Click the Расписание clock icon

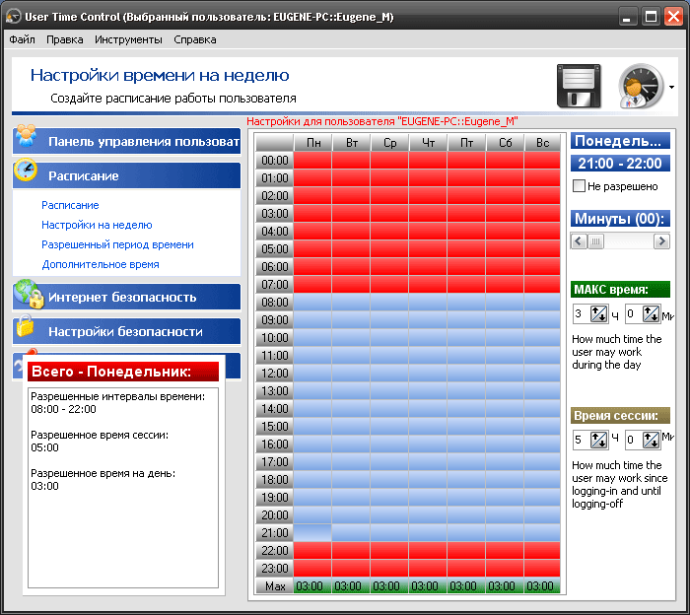27,171
